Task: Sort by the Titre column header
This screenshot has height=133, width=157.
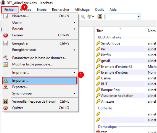Action: (120, 31)
